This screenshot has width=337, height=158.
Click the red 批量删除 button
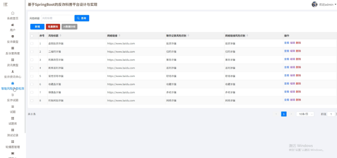click(53, 27)
